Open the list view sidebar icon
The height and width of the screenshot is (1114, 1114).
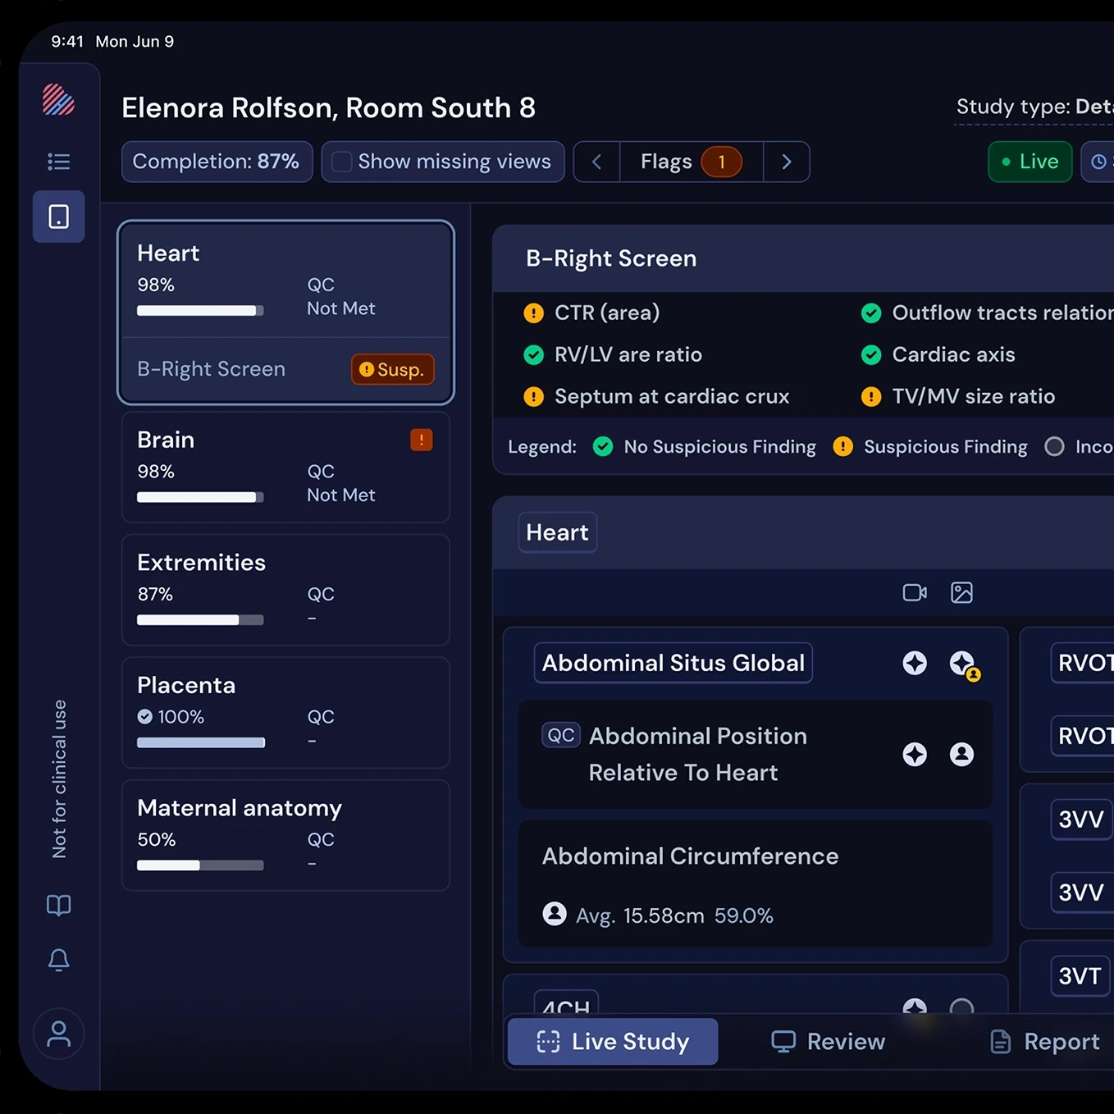[x=58, y=162]
